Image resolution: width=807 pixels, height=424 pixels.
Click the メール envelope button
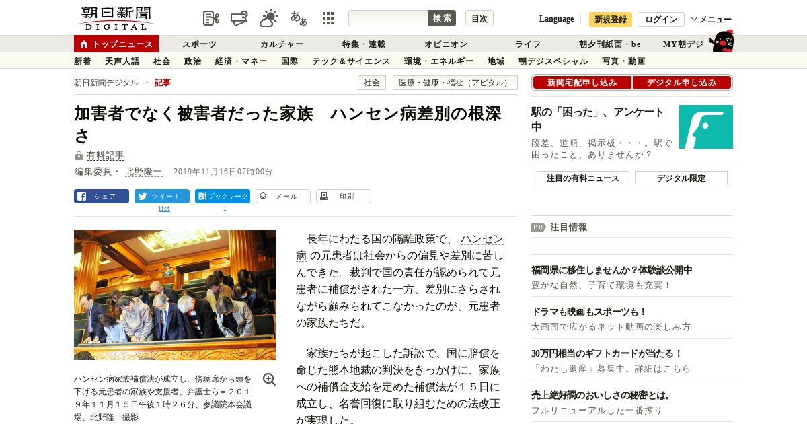283,196
